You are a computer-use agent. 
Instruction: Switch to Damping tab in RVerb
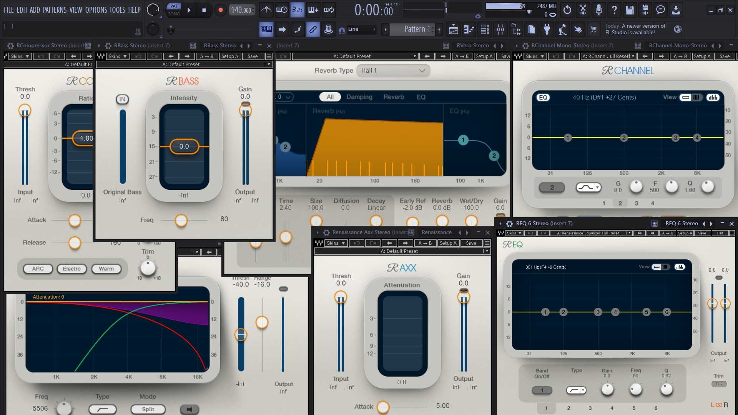359,97
